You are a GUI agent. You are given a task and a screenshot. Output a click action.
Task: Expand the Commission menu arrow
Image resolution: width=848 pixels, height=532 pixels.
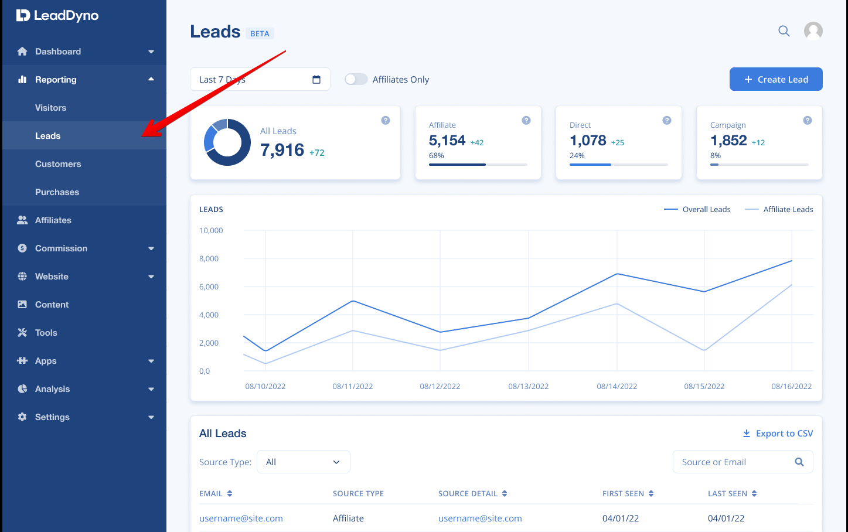tap(151, 248)
